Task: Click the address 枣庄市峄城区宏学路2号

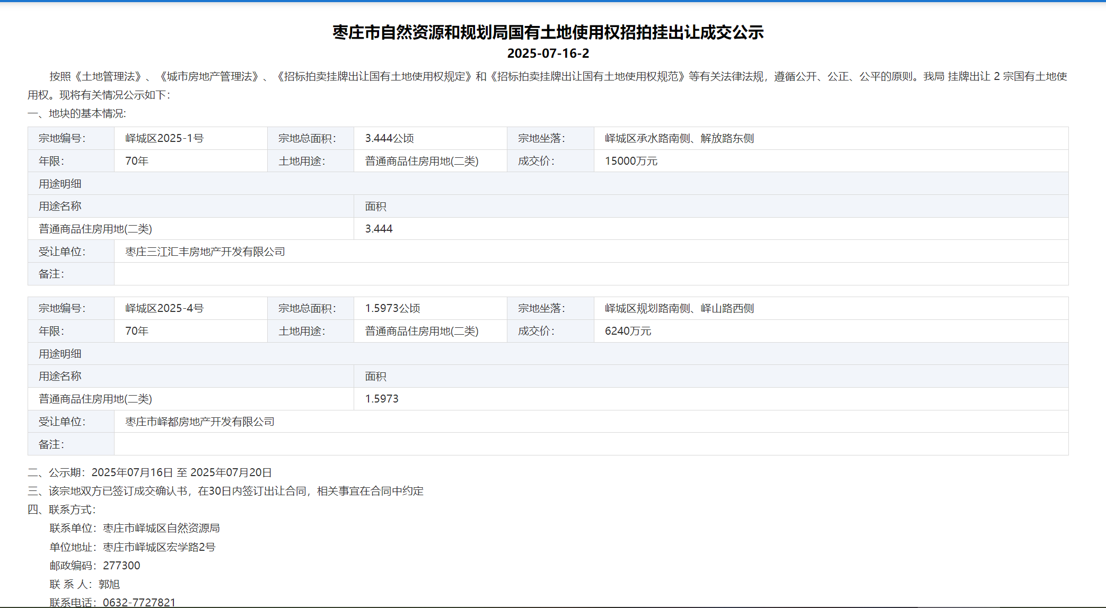Action: tap(159, 547)
